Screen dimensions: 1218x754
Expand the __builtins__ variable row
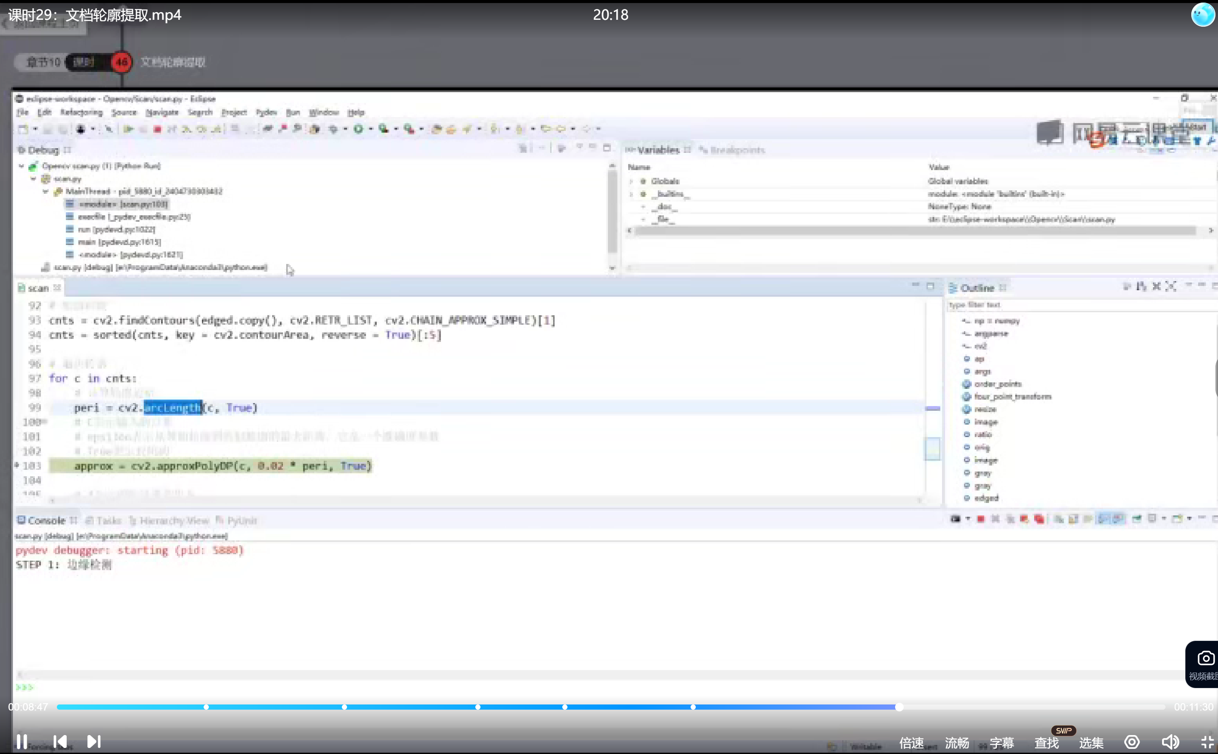click(x=631, y=194)
